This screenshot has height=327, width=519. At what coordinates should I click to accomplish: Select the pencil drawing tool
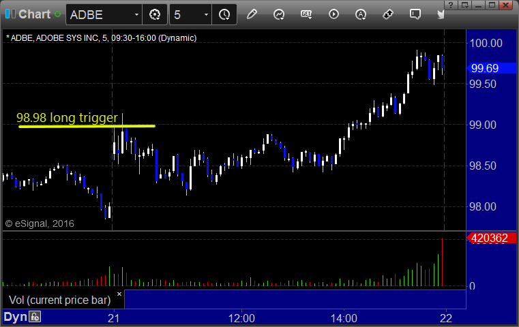pyautogui.click(x=252, y=14)
